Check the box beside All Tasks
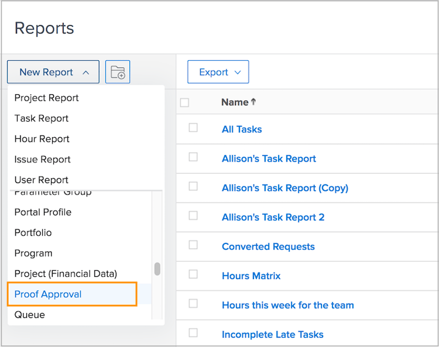The image size is (439, 347). click(193, 128)
